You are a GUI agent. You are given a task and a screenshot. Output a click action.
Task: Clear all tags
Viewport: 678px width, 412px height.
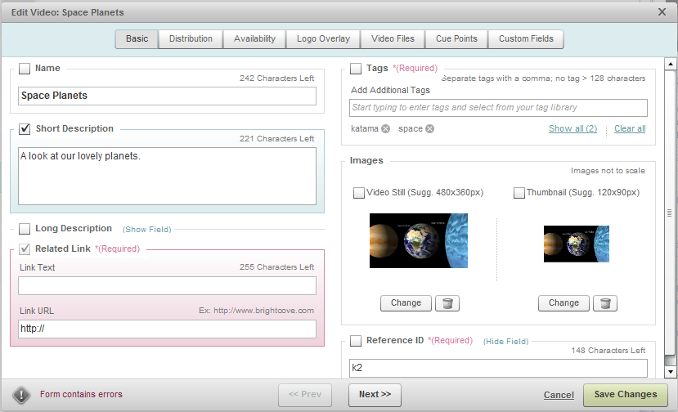coord(630,129)
